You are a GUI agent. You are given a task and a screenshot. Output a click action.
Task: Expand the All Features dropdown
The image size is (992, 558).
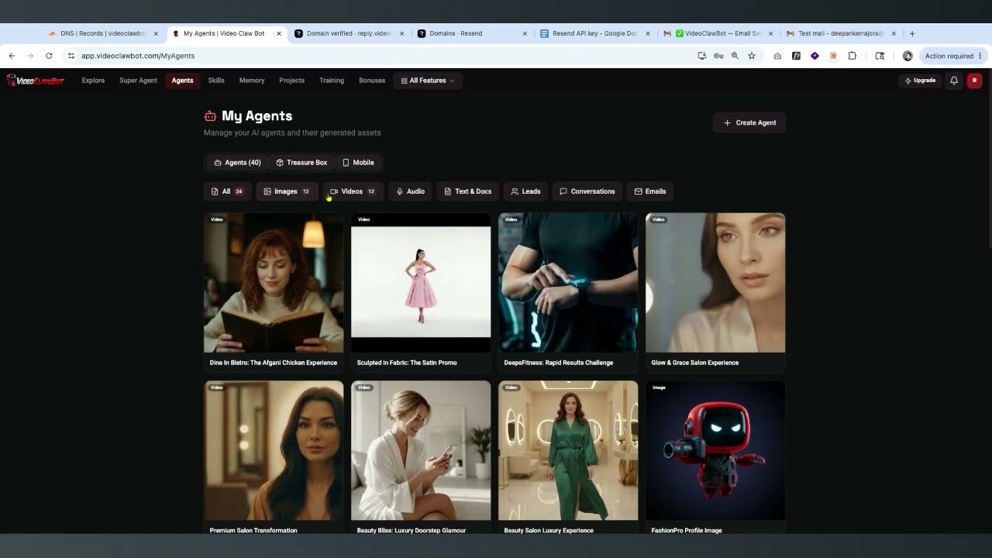point(428,81)
